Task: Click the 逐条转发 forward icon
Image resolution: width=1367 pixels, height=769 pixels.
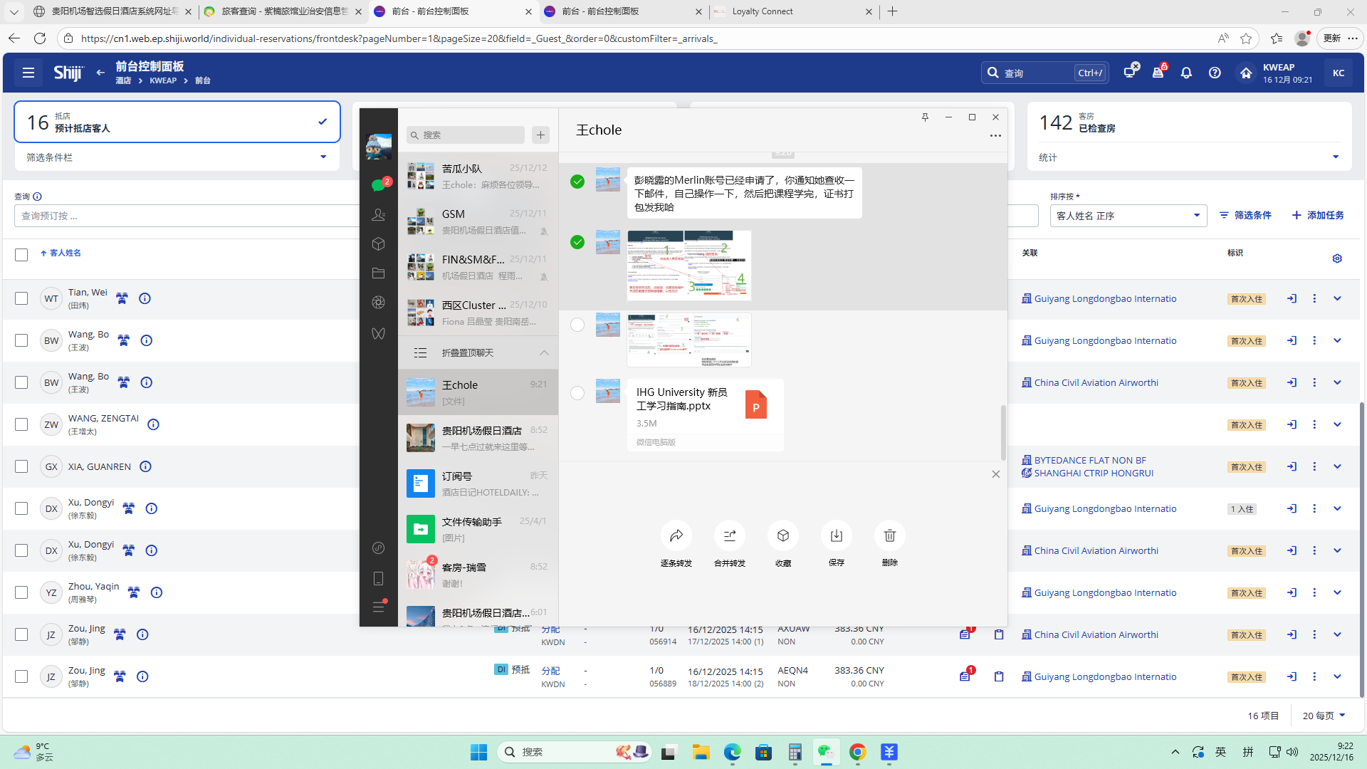Action: coord(676,535)
